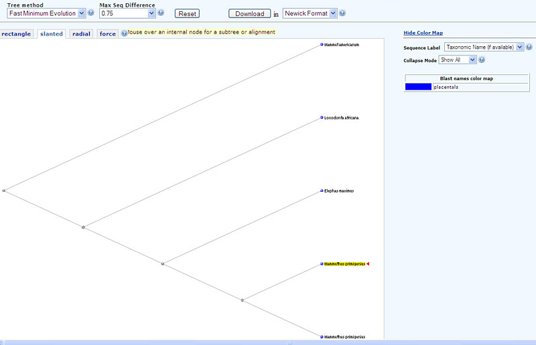
Task: Click help icon beside Max Seq Difference dropdown
Action: pyautogui.click(x=161, y=13)
